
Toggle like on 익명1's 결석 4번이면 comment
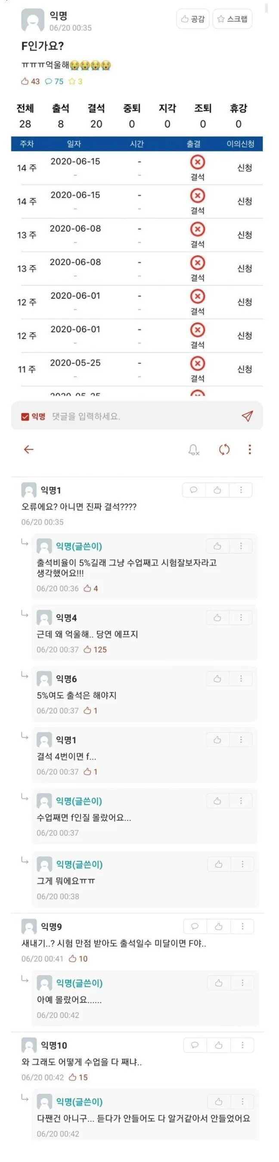point(217,739)
